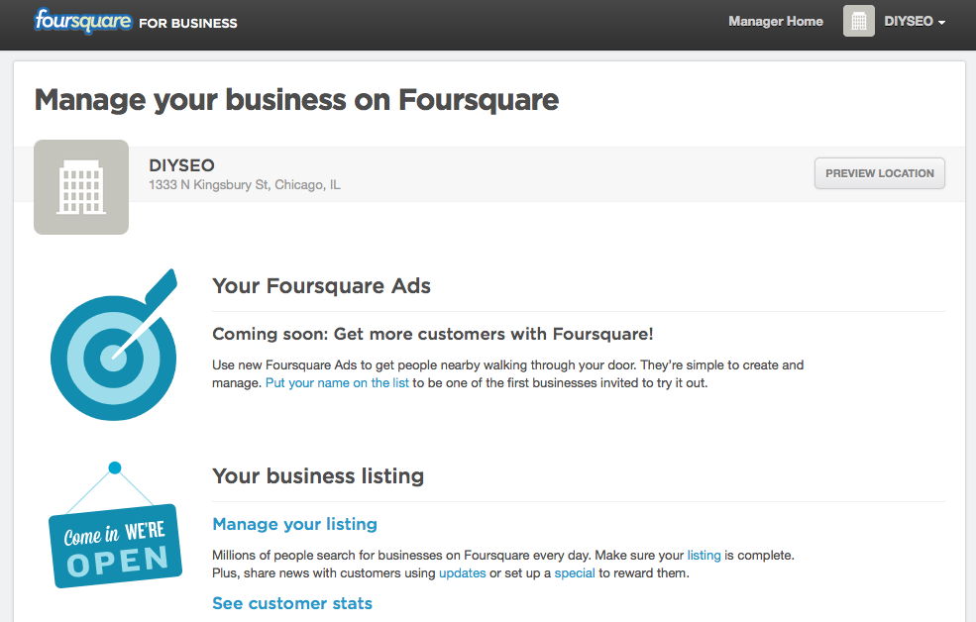The height and width of the screenshot is (622, 976).
Task: Click the inline 'listing' link
Action: pyautogui.click(x=704, y=556)
